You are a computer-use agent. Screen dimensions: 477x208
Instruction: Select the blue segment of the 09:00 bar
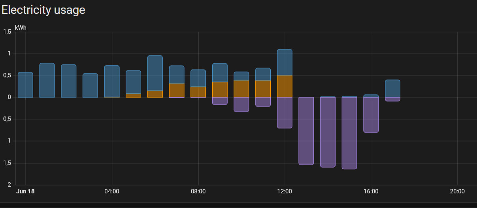tap(220, 72)
